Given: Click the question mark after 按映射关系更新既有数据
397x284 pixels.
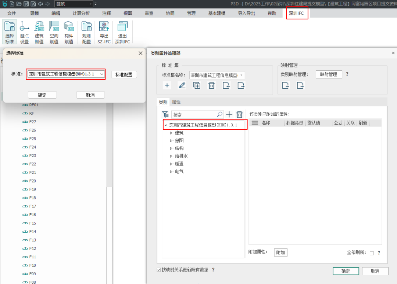Looking at the screenshot, I should point(214,270).
